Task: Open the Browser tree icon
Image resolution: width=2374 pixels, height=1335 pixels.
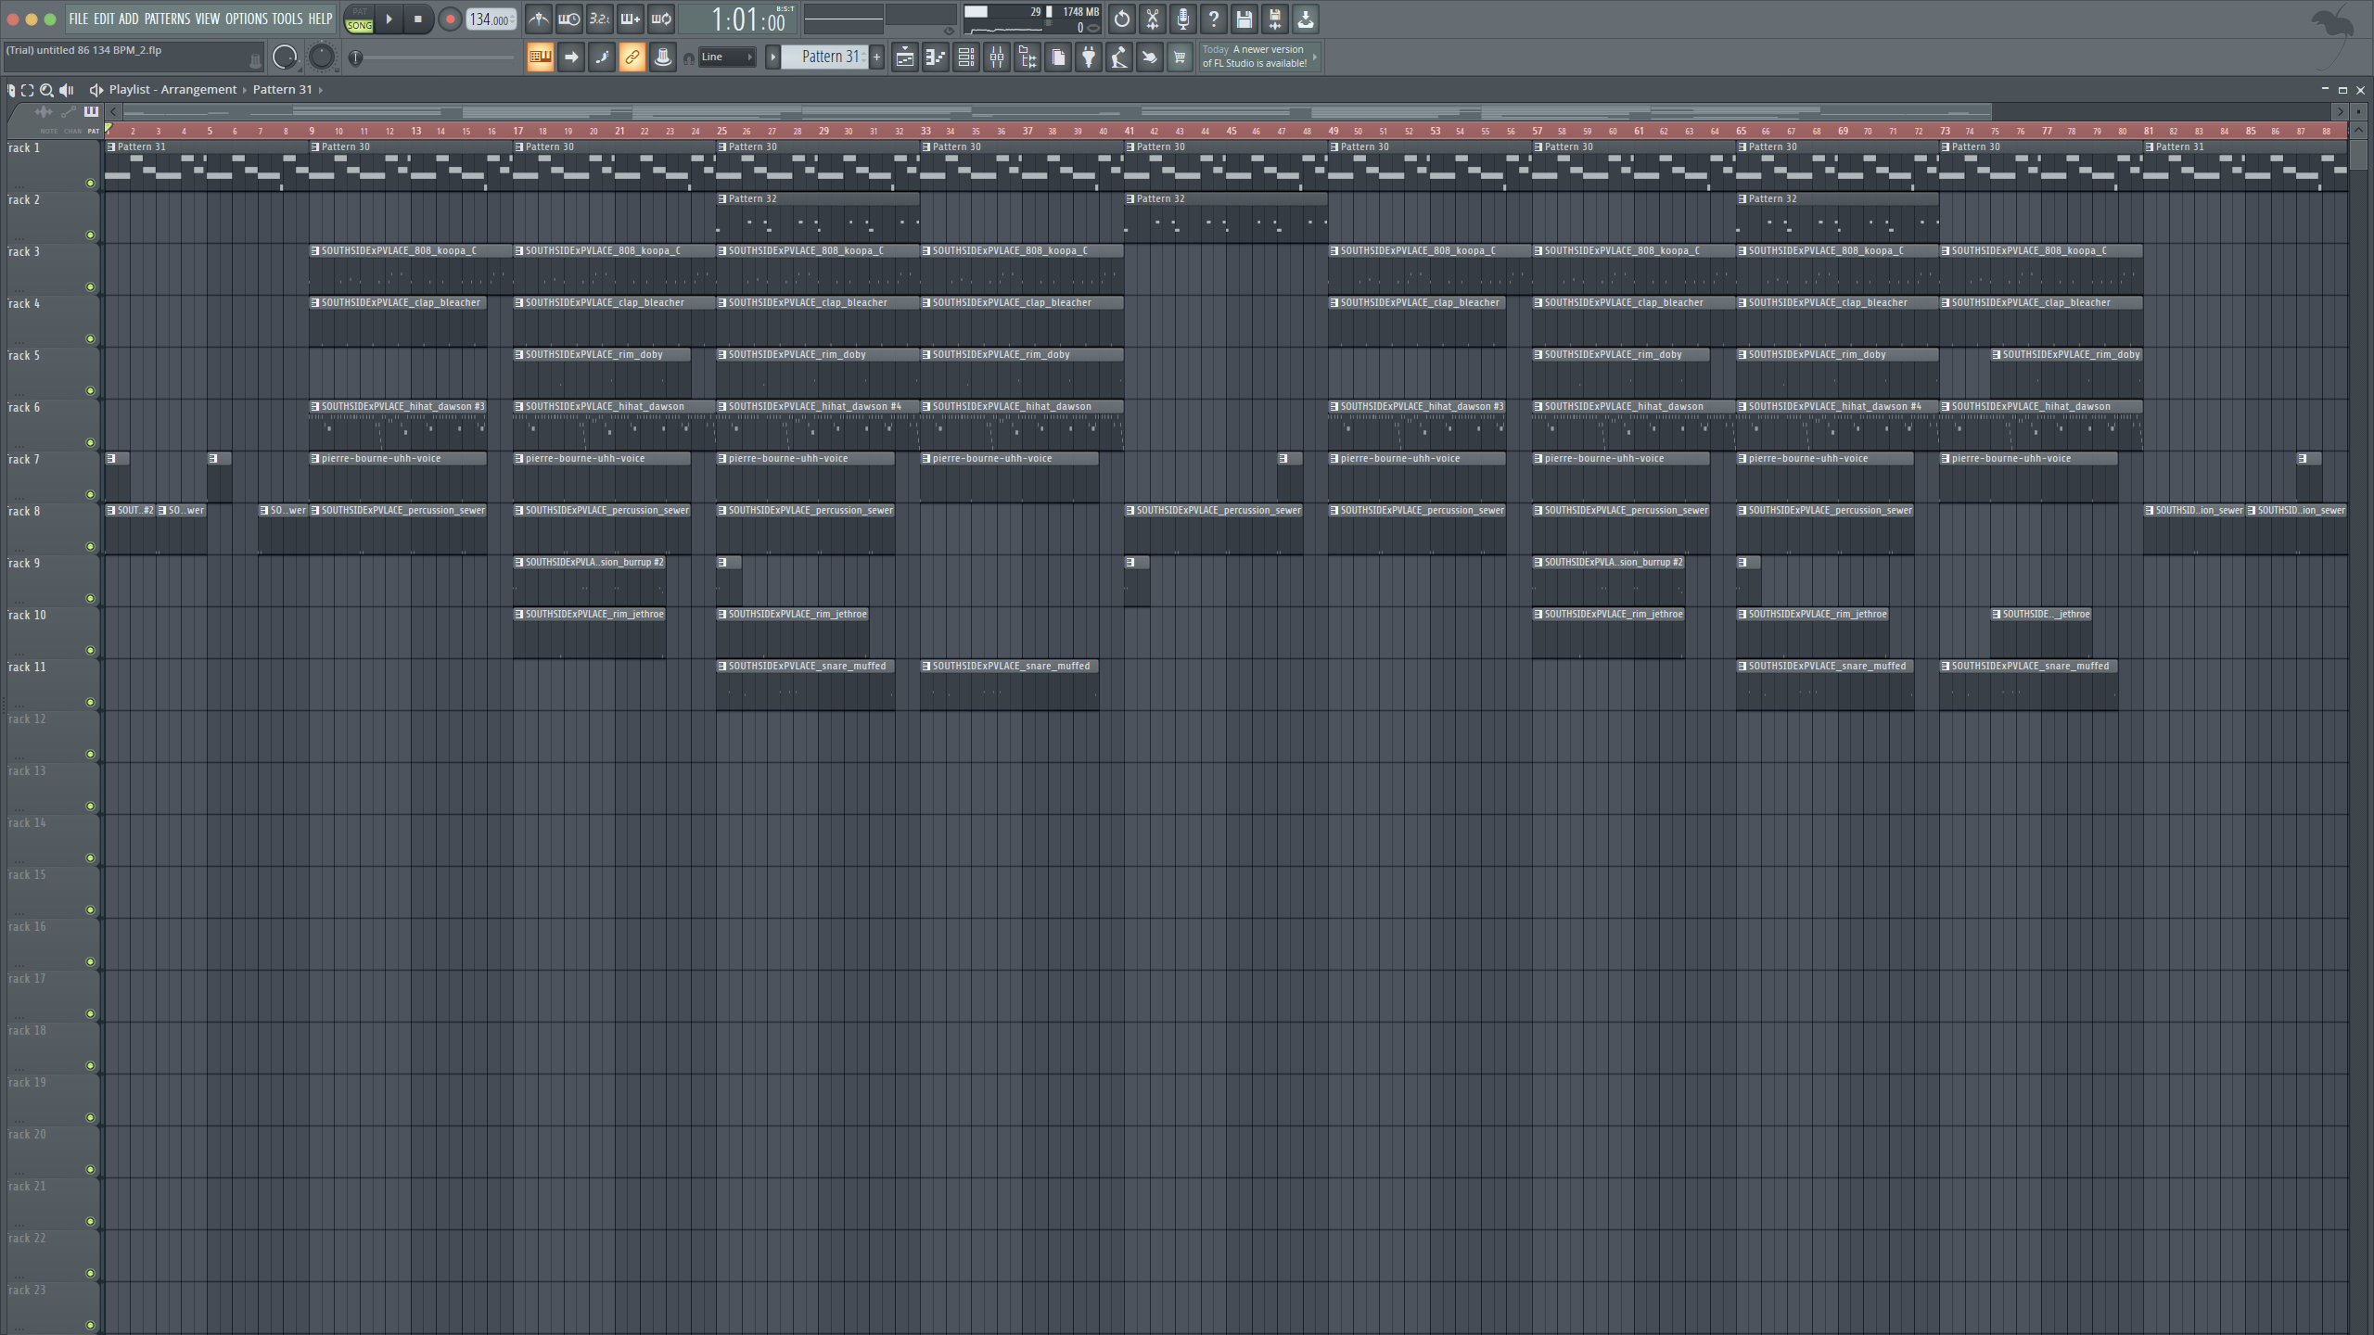Action: tap(1027, 57)
